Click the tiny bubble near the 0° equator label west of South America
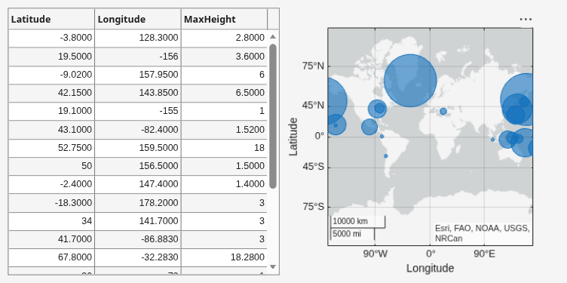This screenshot has height=283, width=567. pos(382,137)
